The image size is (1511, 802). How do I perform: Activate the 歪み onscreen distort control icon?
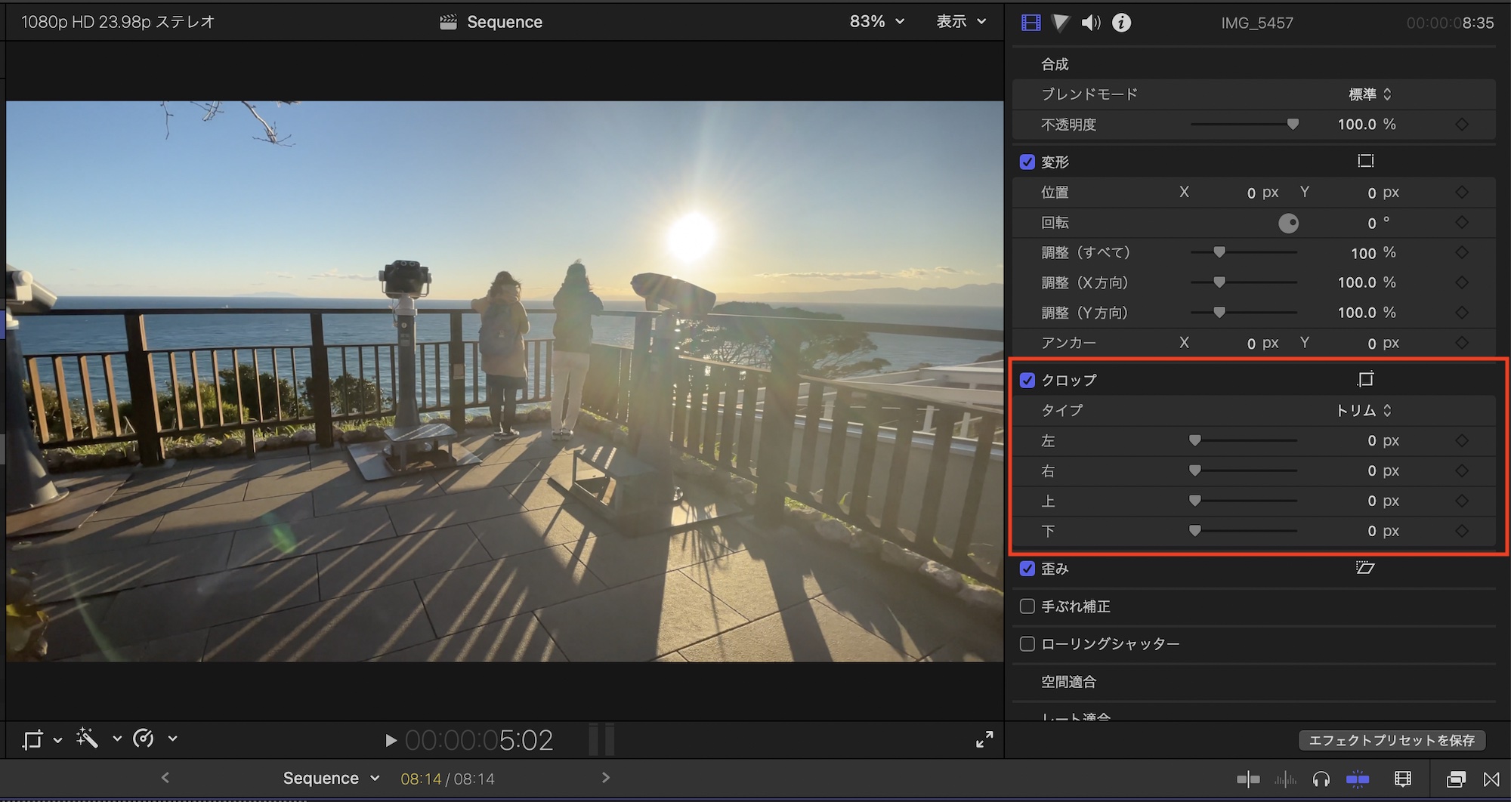(1365, 568)
